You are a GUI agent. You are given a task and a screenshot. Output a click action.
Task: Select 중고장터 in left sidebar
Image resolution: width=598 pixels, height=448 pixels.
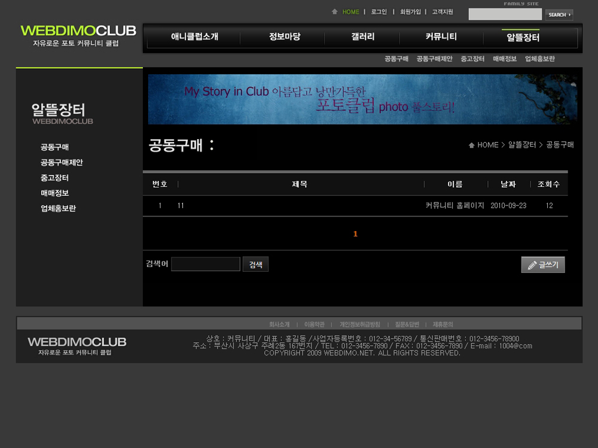pos(54,178)
